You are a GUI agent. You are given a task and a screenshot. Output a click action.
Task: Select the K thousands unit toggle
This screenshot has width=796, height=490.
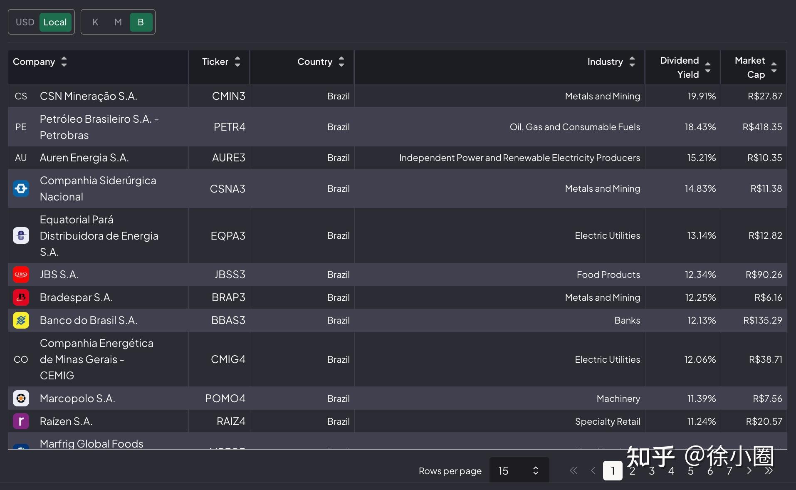point(95,22)
